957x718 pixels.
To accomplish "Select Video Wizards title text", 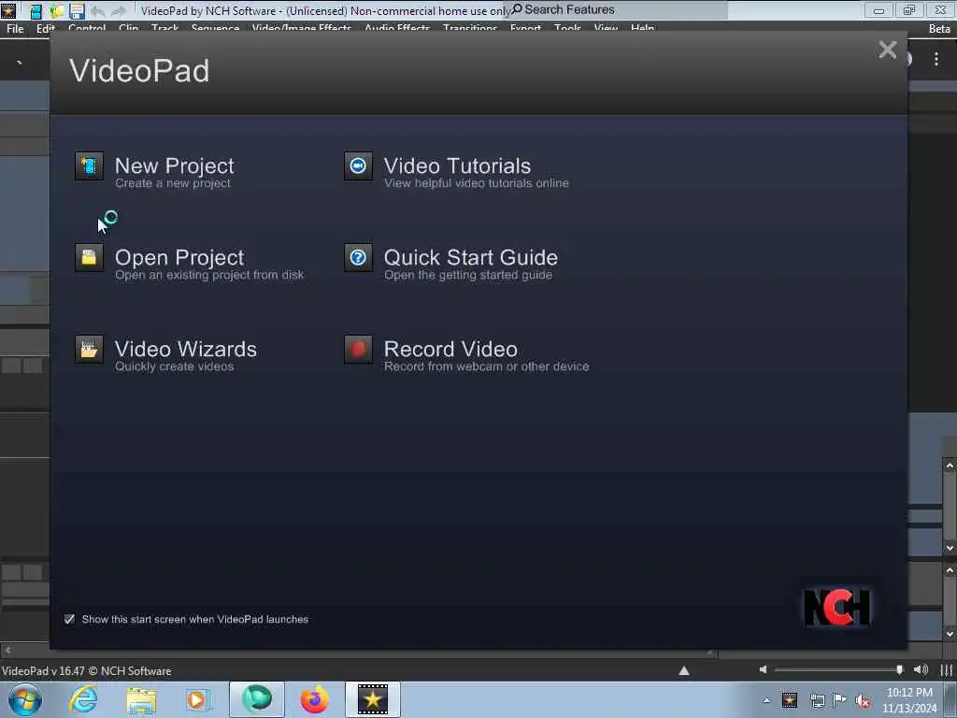I will (186, 349).
